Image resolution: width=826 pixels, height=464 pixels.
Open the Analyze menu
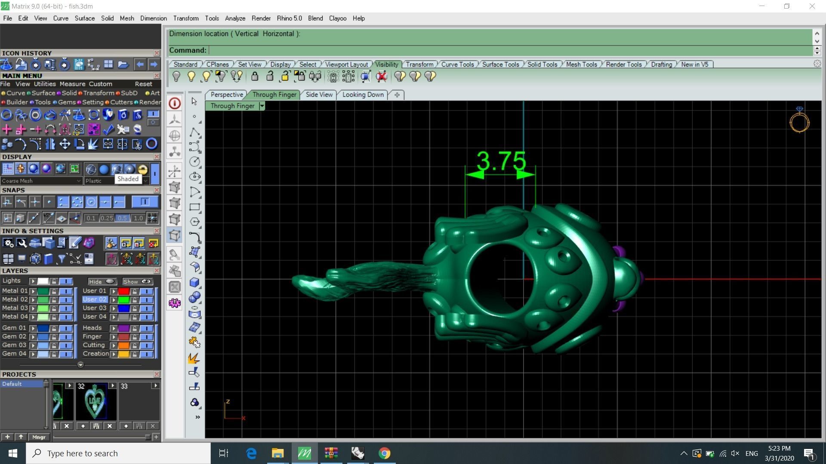point(235,18)
